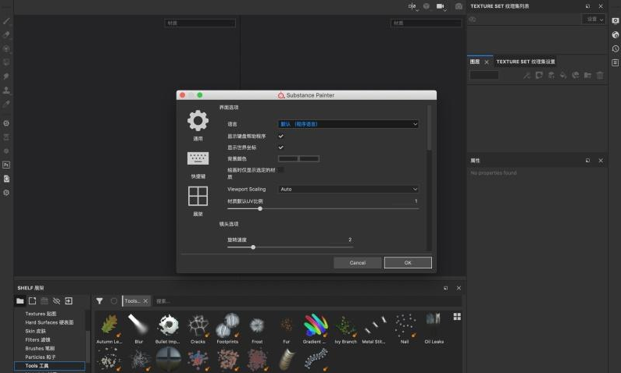Viewport: 621px width, 373px height.
Task: Click the material default UV scale slider
Action: tap(323, 208)
